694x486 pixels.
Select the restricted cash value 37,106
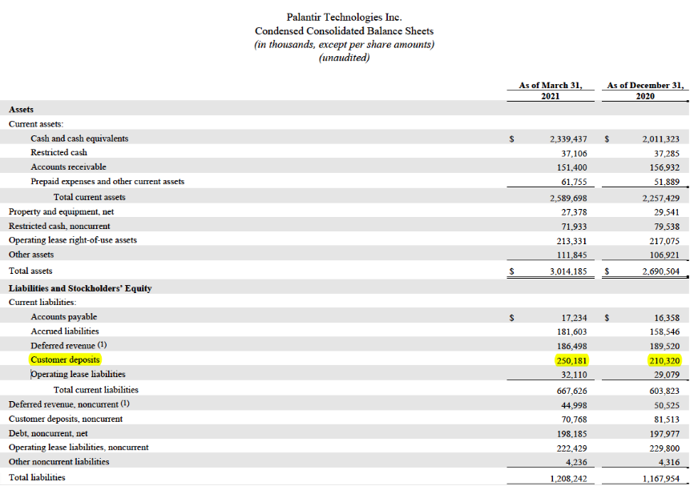pos(574,154)
